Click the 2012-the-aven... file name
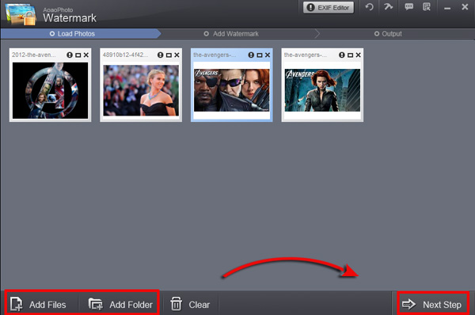Viewport: 475px width, 315px height. click(x=33, y=55)
